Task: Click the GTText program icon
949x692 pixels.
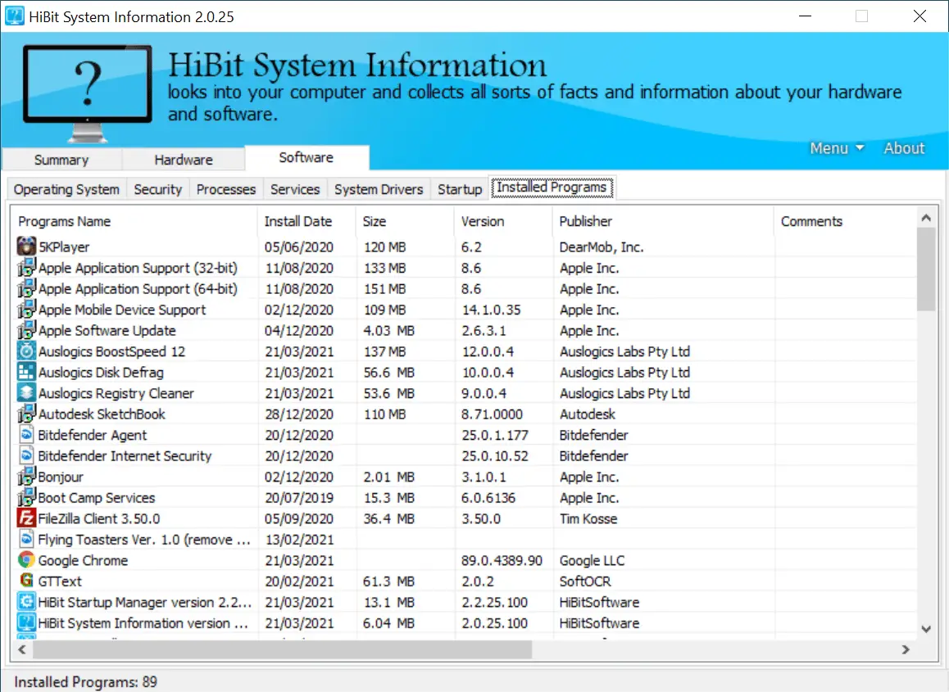Action: (x=26, y=581)
